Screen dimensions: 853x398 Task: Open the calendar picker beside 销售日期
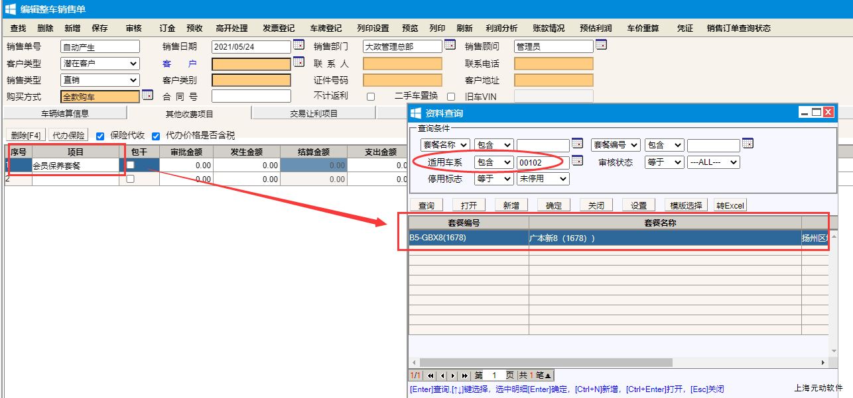click(298, 45)
